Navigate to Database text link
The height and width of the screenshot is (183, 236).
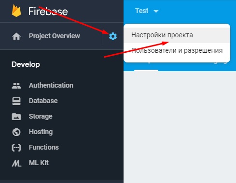(43, 101)
